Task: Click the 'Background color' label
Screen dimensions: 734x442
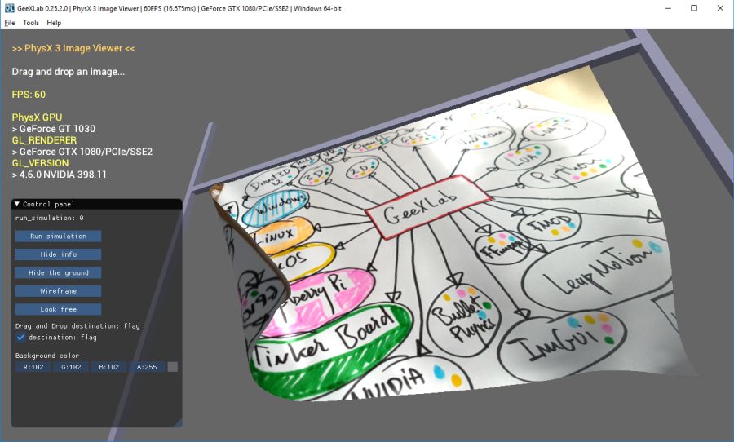Action: click(x=47, y=356)
